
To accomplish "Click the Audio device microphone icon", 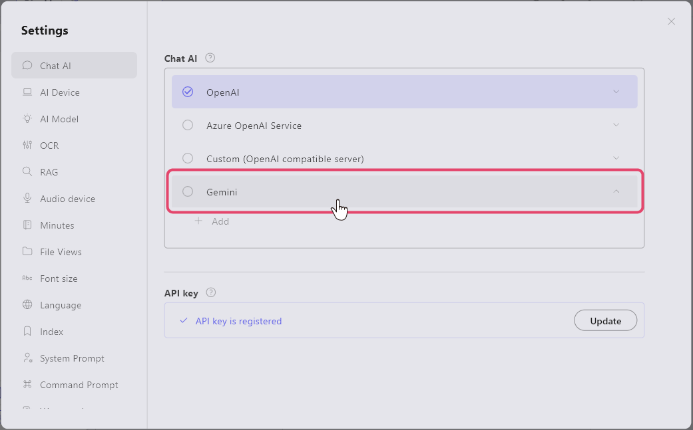I will tap(27, 199).
